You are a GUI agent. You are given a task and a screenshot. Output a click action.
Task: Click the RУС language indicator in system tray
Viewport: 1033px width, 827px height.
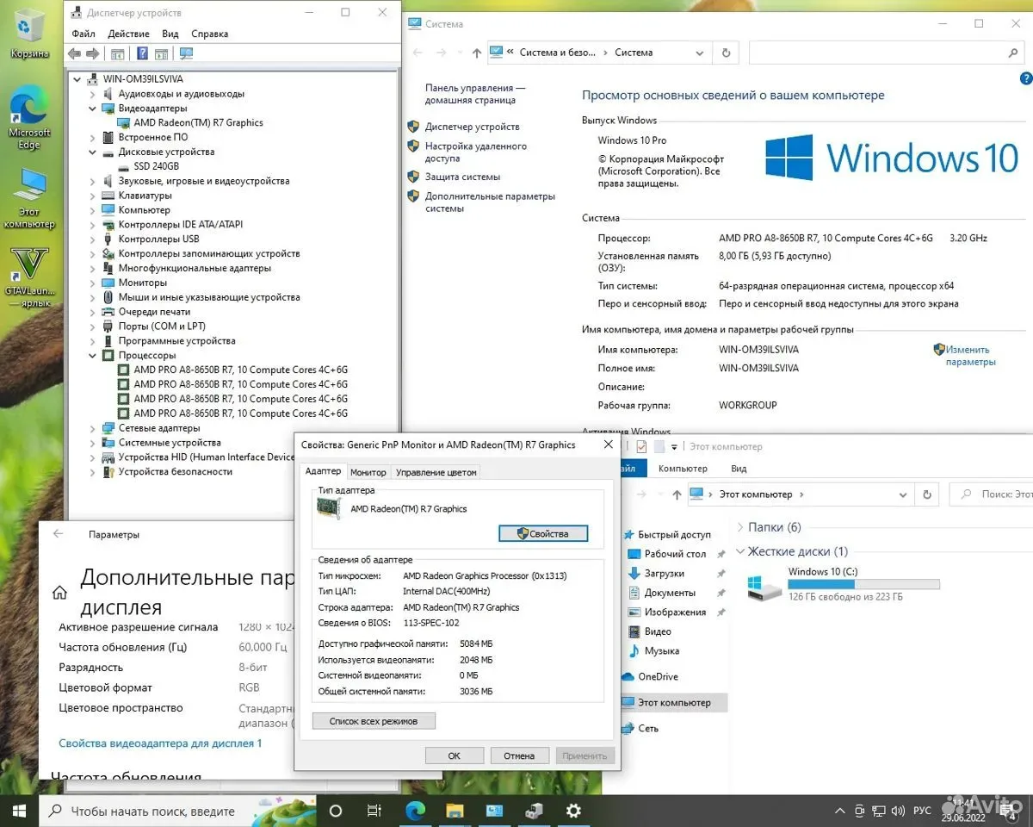pyautogui.click(x=922, y=811)
